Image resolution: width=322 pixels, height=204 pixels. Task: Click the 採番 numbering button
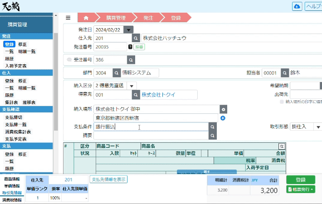139,47
